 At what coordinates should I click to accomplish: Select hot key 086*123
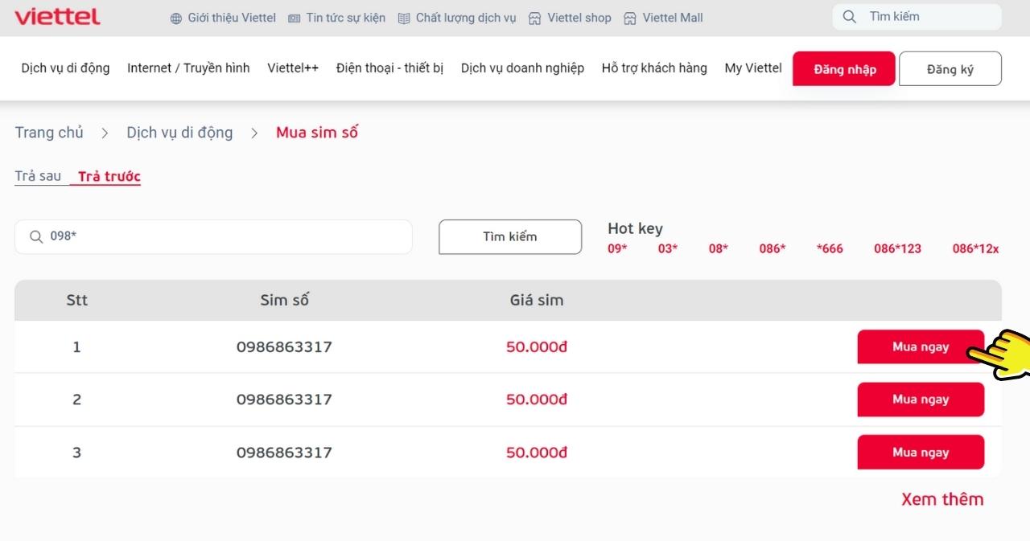[898, 249]
